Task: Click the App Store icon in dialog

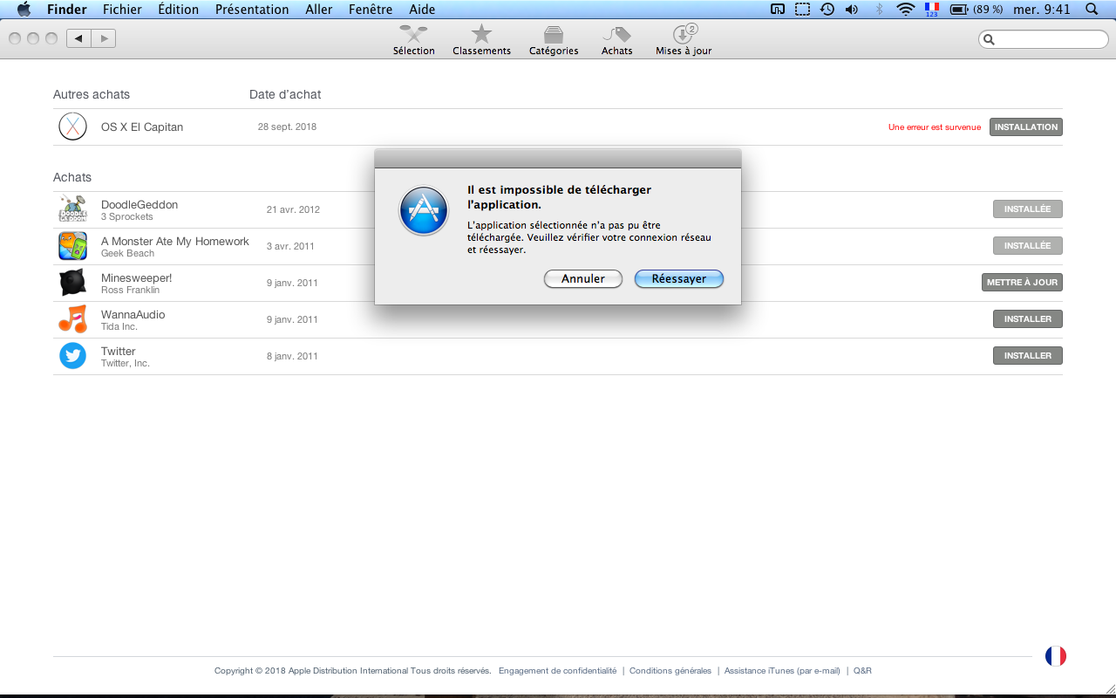Action: (x=424, y=210)
